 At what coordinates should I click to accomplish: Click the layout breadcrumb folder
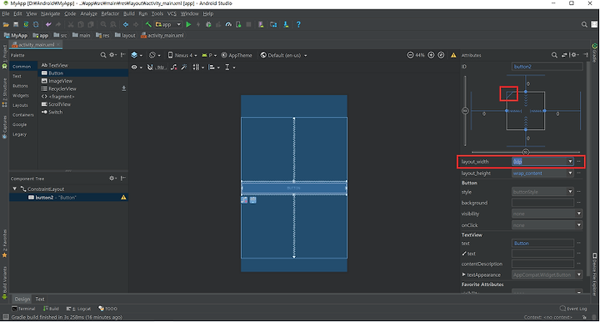click(125, 35)
